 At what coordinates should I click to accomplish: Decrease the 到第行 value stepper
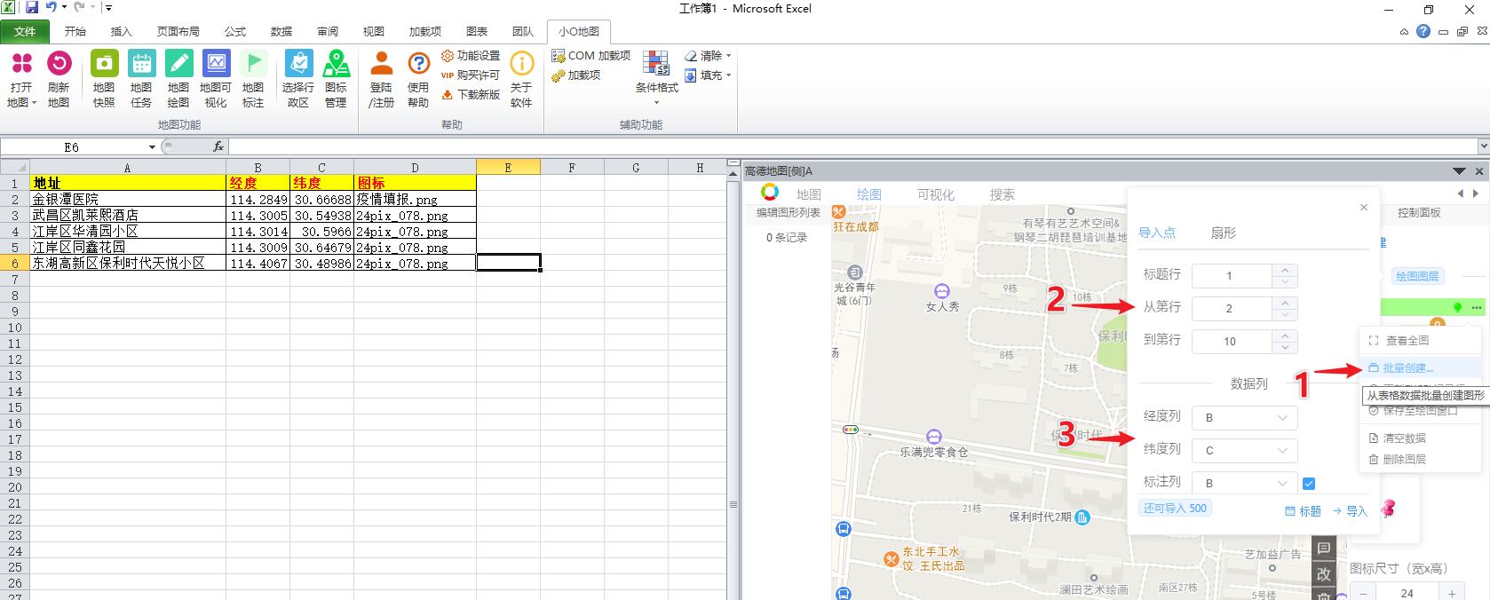click(x=1285, y=347)
